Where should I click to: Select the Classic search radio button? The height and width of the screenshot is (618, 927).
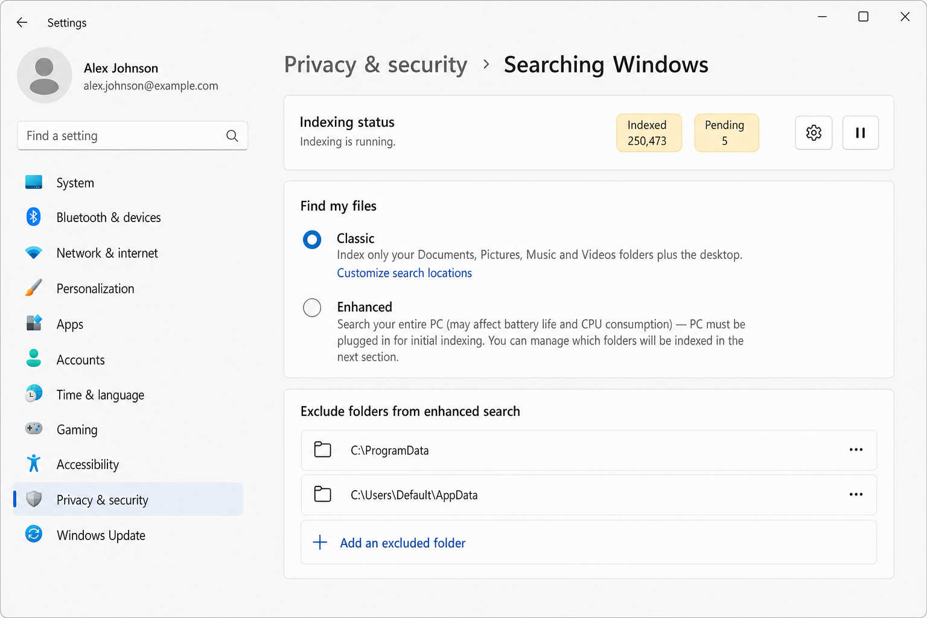point(312,240)
